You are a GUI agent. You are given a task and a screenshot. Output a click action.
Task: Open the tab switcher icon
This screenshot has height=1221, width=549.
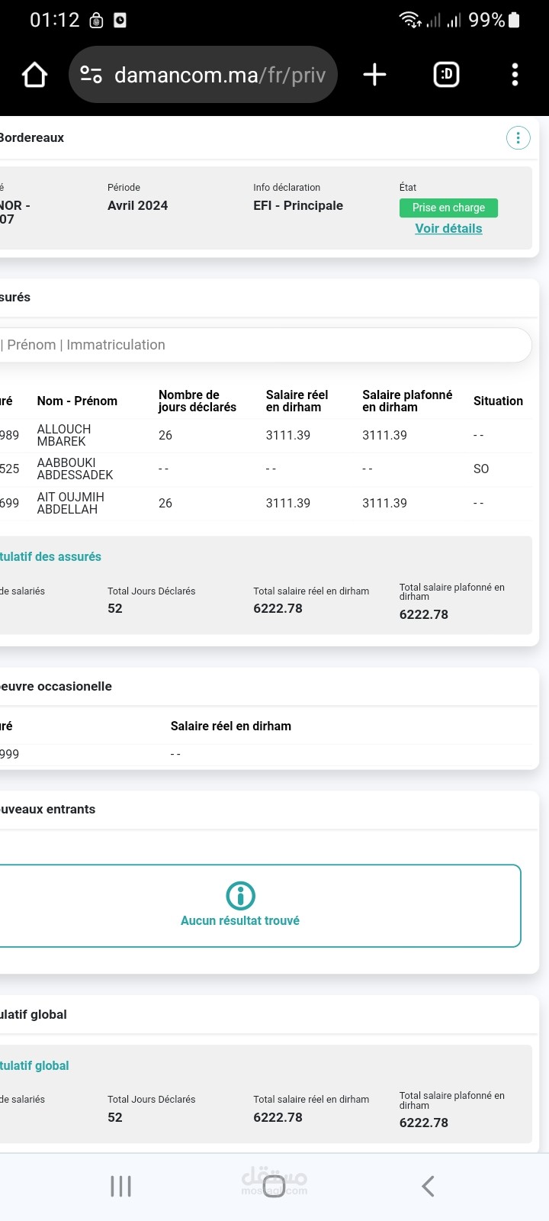click(446, 75)
